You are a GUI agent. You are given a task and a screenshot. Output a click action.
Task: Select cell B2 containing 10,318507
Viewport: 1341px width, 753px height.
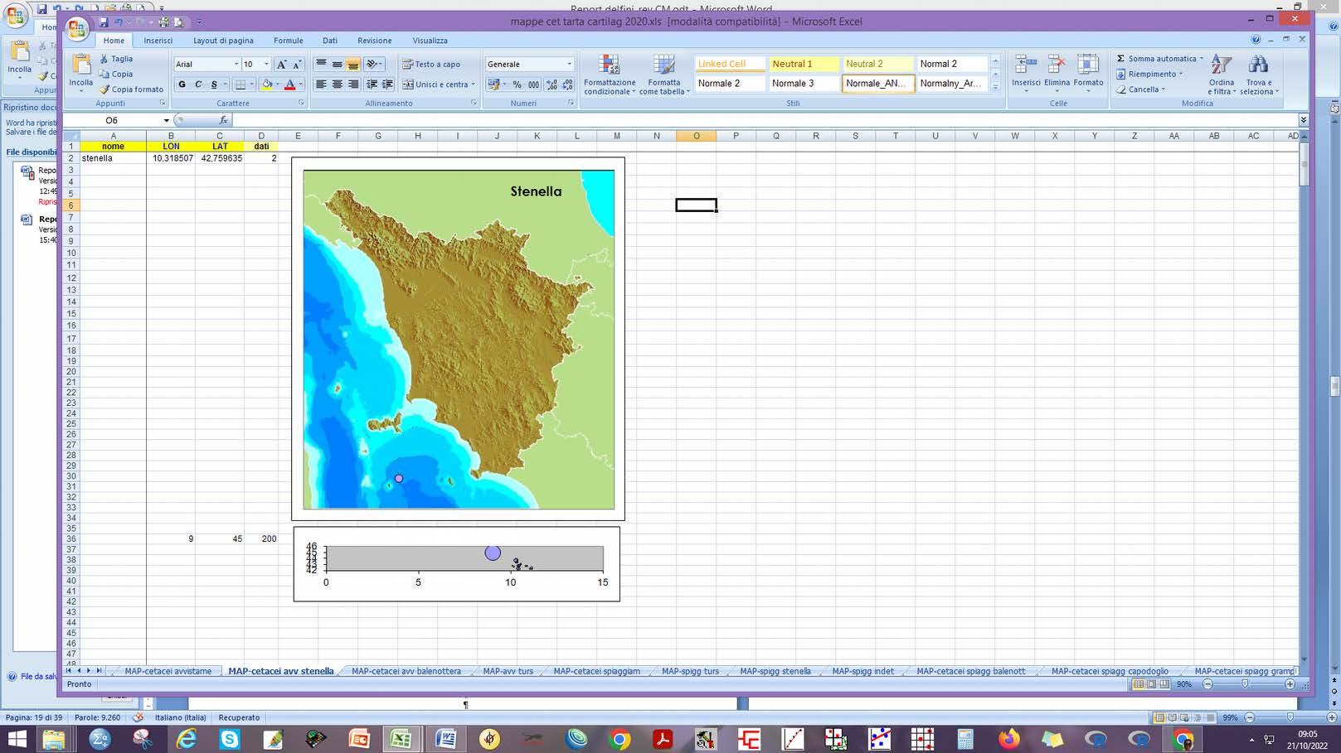[x=171, y=158]
